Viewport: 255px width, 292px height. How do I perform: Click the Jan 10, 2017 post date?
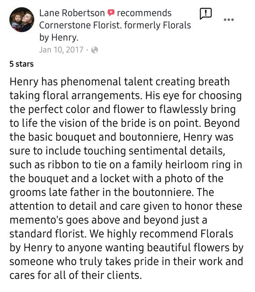pyautogui.click(x=61, y=50)
